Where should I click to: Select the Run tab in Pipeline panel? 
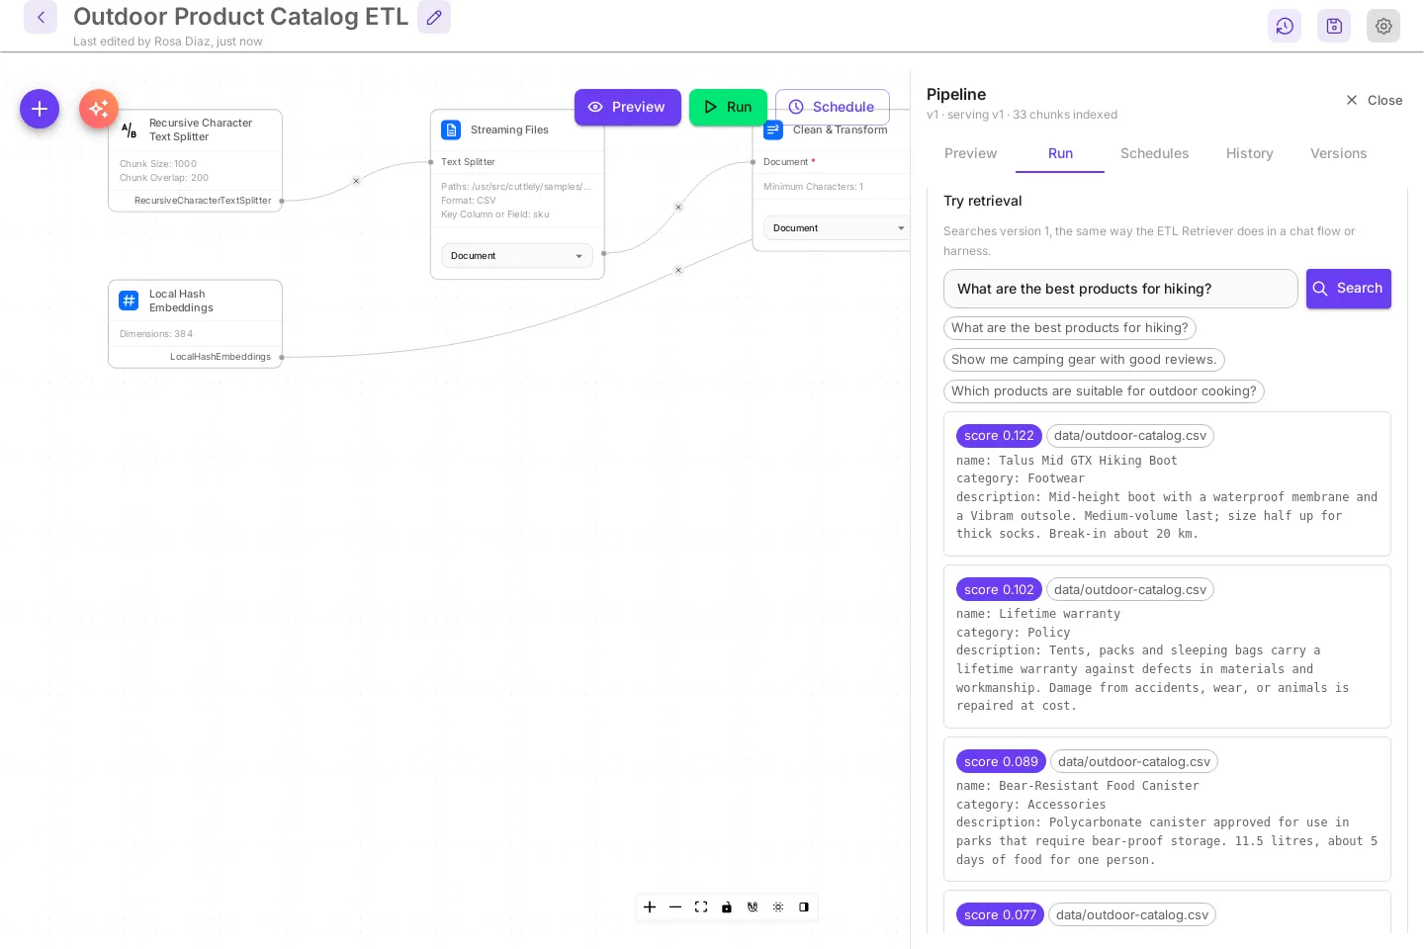tap(1061, 153)
